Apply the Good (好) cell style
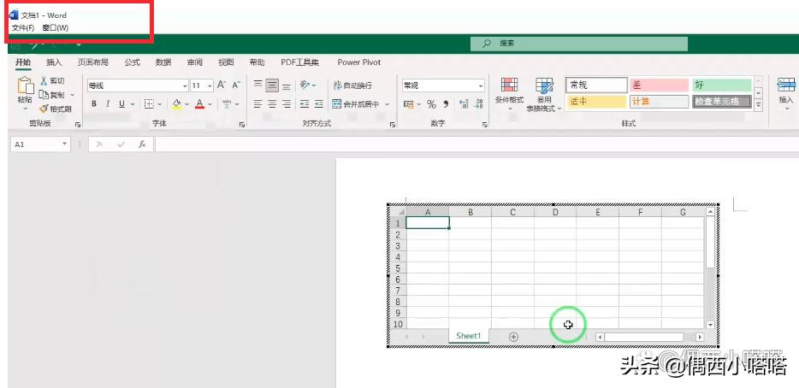Screen dimensions: 799x388 point(721,85)
